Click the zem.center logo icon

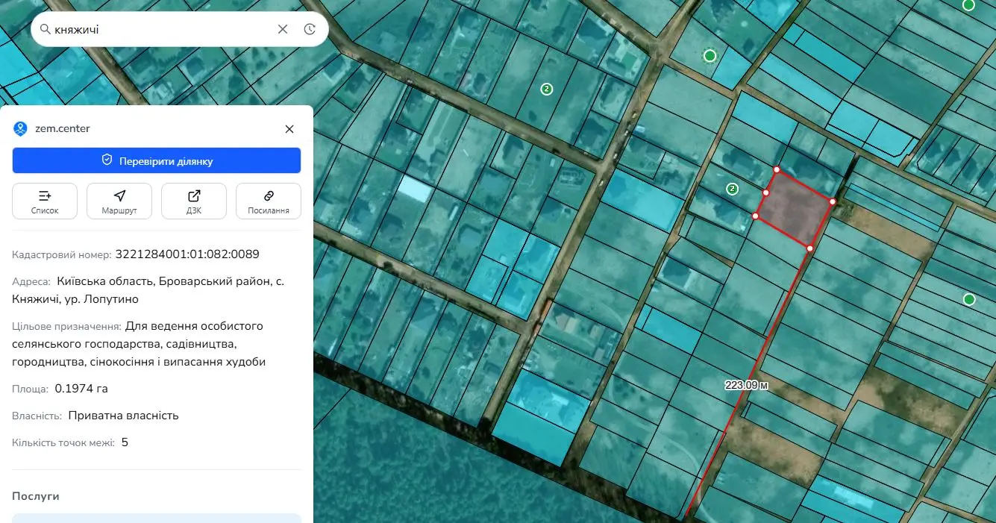(20, 128)
